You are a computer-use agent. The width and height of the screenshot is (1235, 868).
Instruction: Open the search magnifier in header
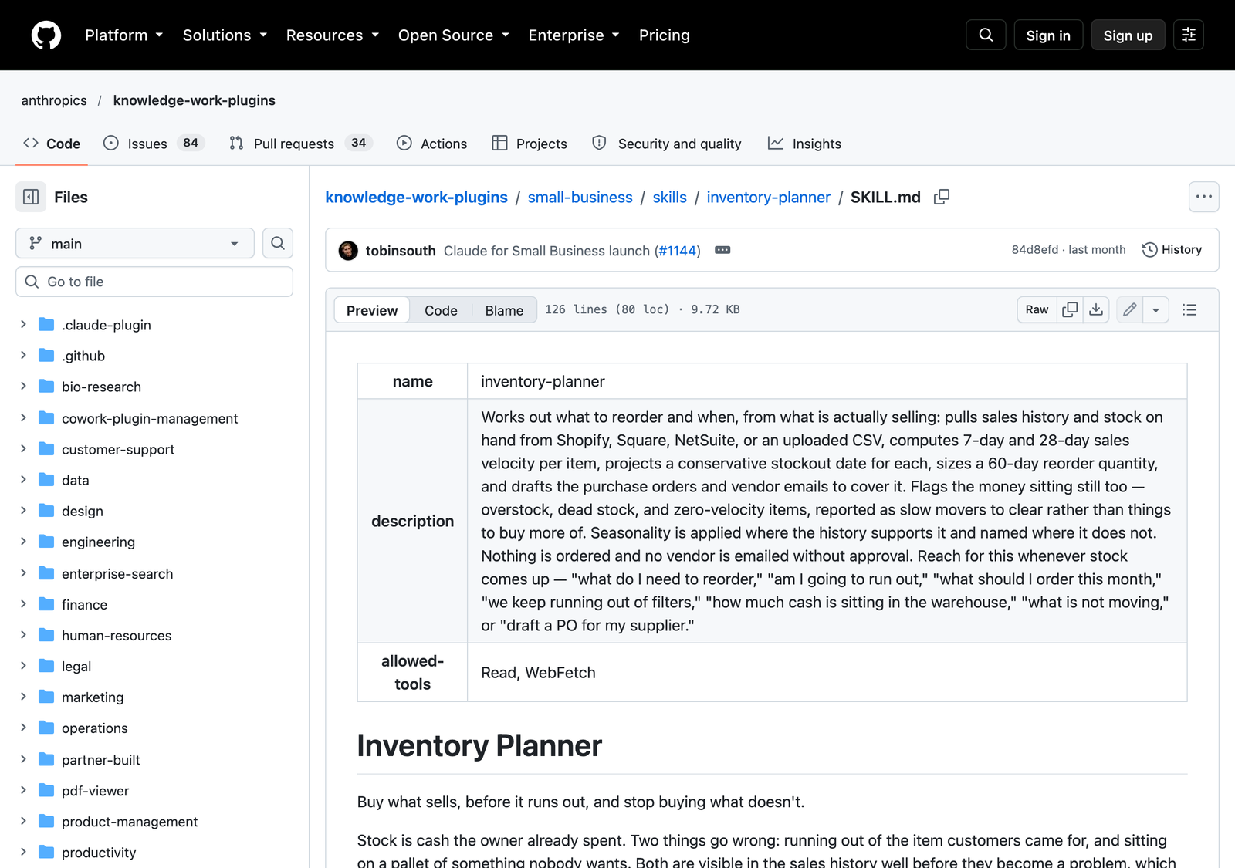986,35
